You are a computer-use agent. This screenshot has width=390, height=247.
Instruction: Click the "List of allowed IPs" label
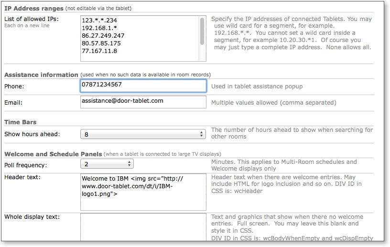coord(32,19)
